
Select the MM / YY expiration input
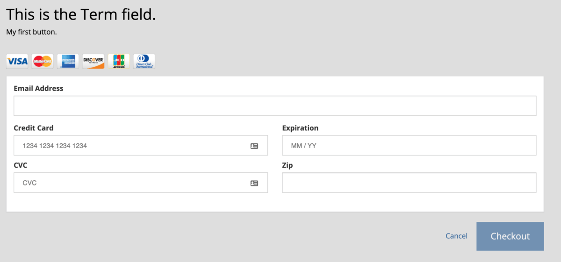(x=409, y=146)
